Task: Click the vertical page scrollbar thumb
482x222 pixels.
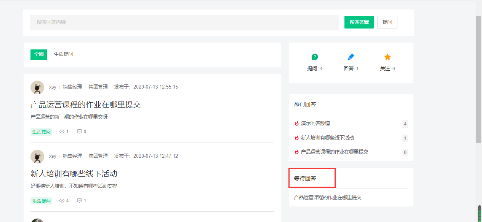Action: click(x=479, y=79)
